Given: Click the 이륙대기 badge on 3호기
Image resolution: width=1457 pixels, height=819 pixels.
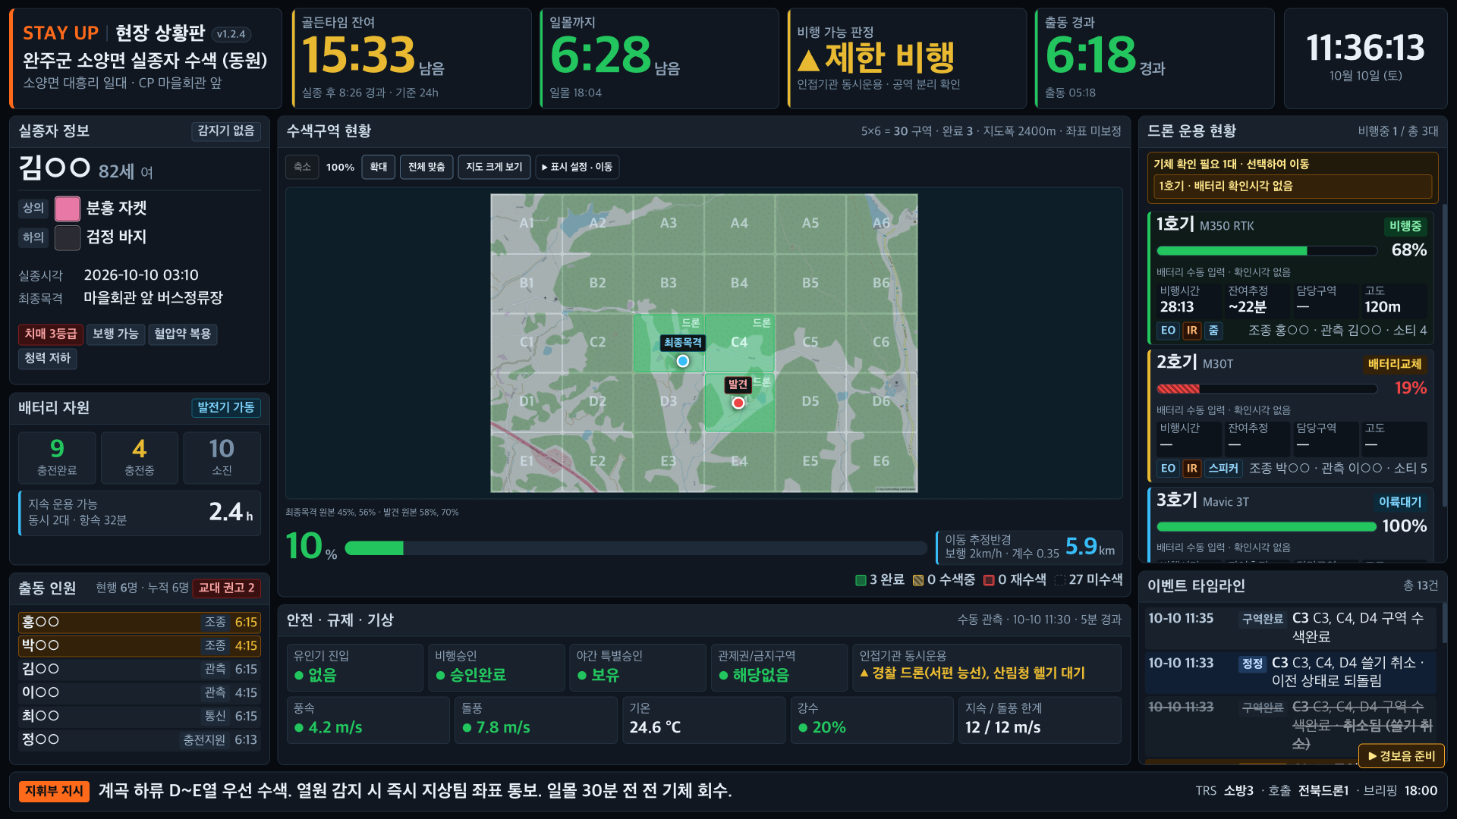Looking at the screenshot, I should pyautogui.click(x=1400, y=502).
